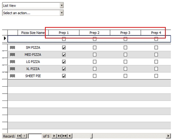Click the SM PIZZA row selector
Screen dimensions: 173x140
point(5,47)
